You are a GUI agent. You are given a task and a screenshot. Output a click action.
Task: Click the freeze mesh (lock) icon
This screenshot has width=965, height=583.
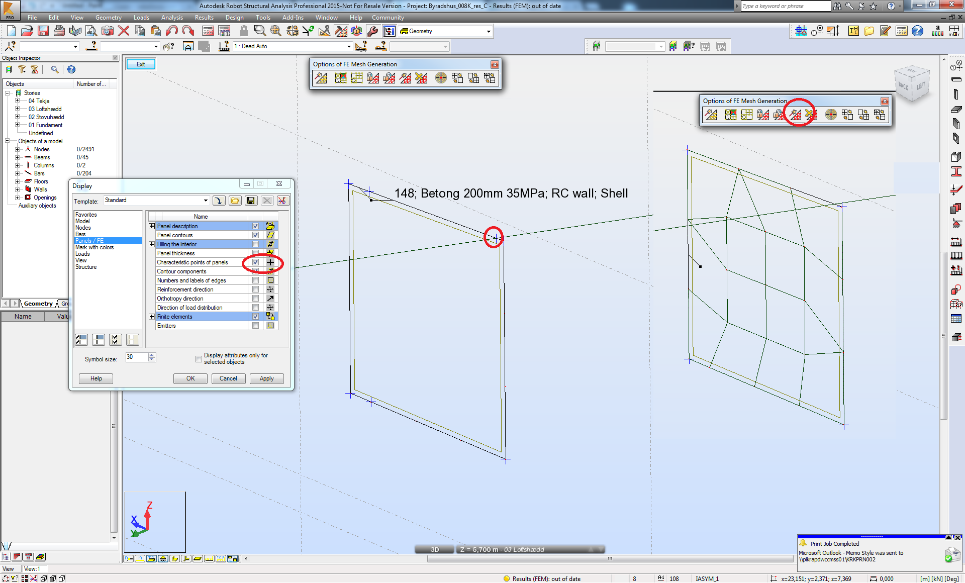[x=372, y=78]
